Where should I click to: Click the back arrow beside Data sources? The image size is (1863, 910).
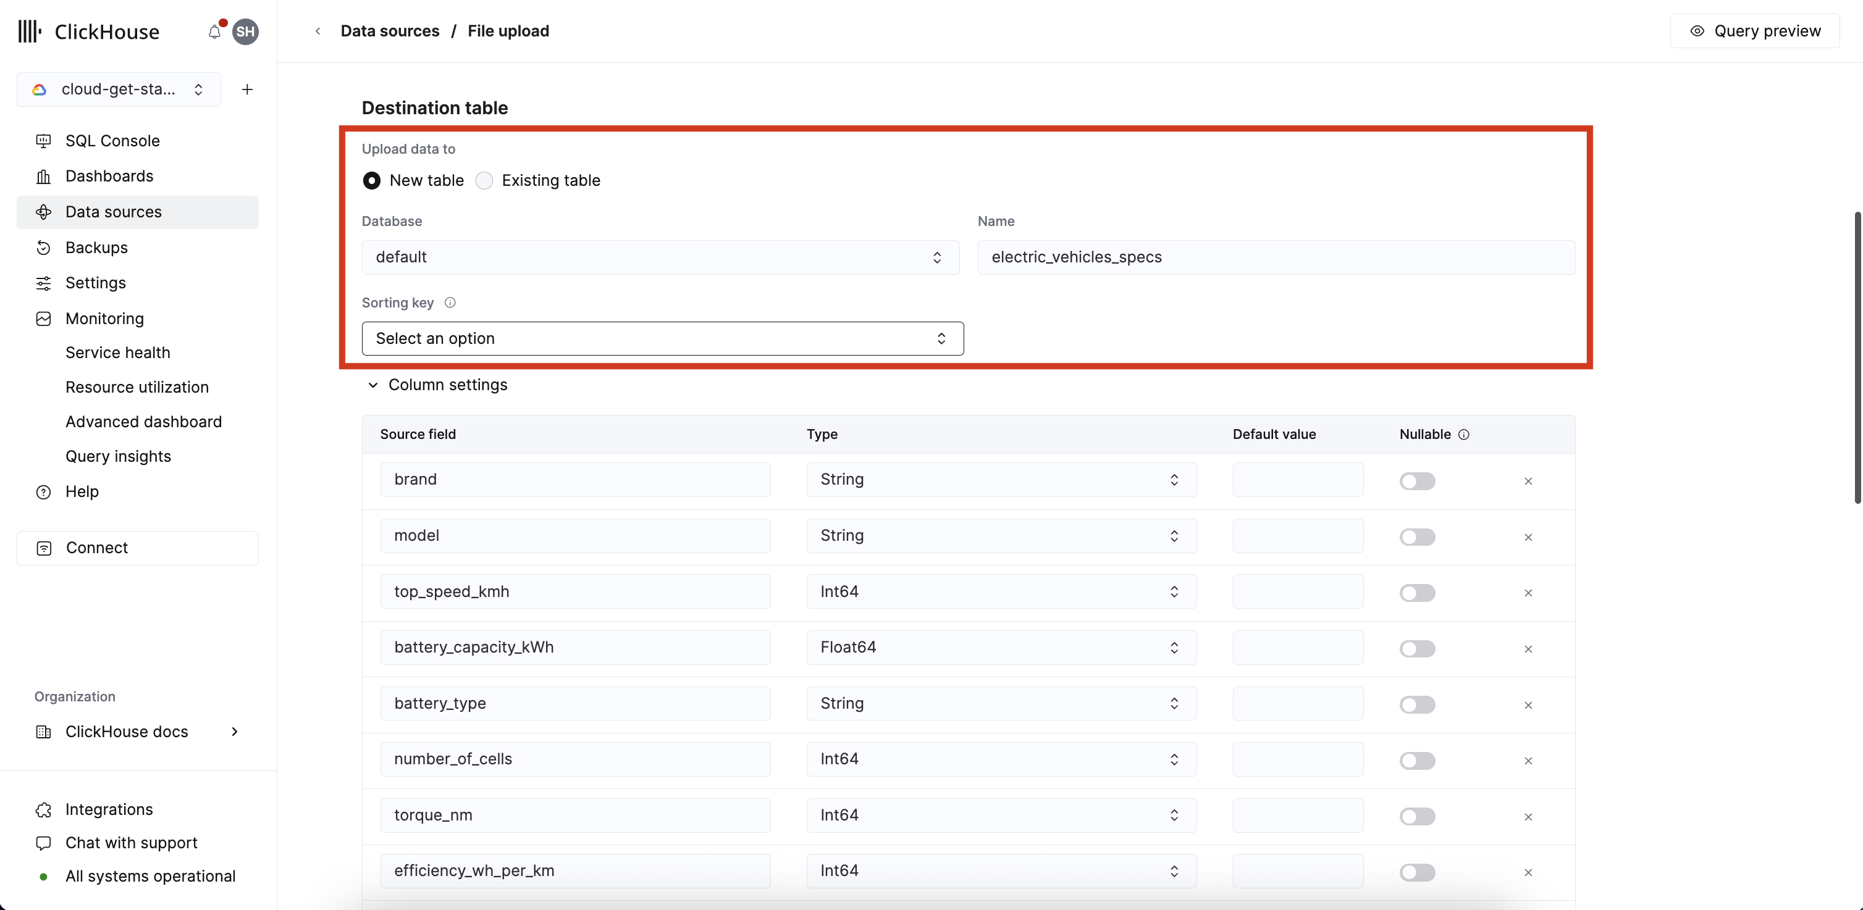click(x=318, y=31)
